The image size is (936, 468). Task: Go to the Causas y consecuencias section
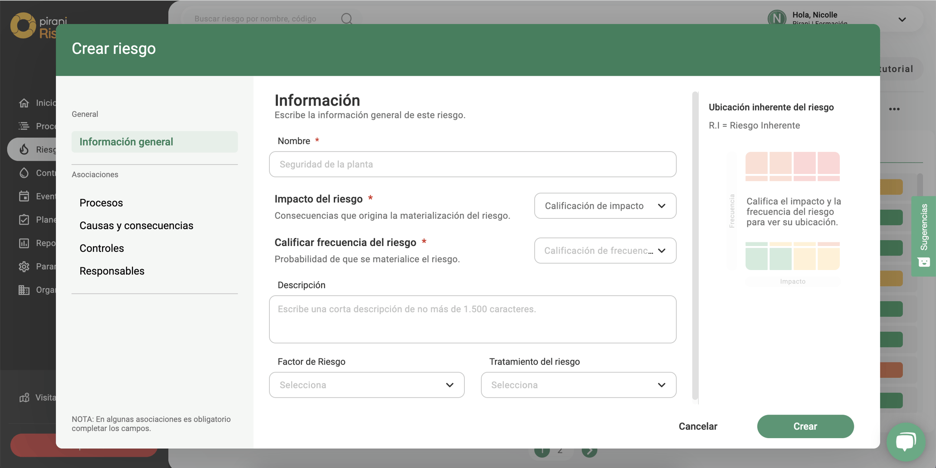tap(136, 225)
